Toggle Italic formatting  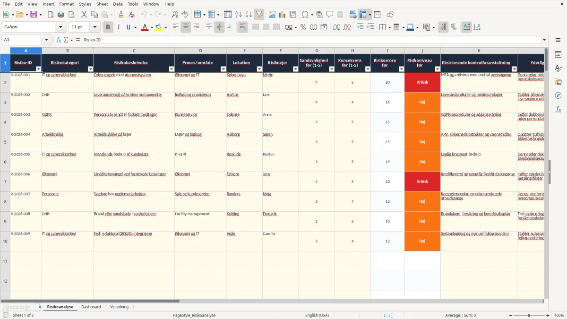tap(118, 27)
